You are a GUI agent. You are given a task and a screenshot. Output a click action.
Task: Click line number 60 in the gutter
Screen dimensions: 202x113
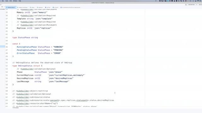[7, 91]
